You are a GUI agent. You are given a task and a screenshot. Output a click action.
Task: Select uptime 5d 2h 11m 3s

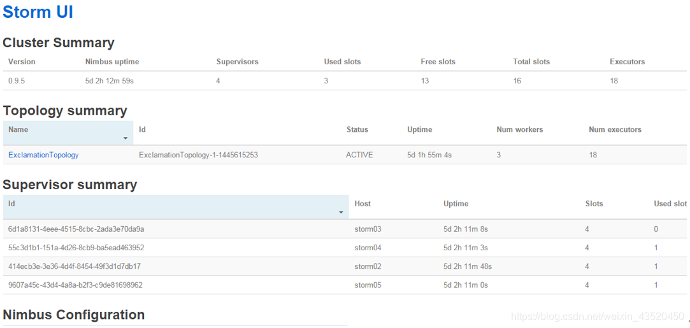tap(466, 248)
